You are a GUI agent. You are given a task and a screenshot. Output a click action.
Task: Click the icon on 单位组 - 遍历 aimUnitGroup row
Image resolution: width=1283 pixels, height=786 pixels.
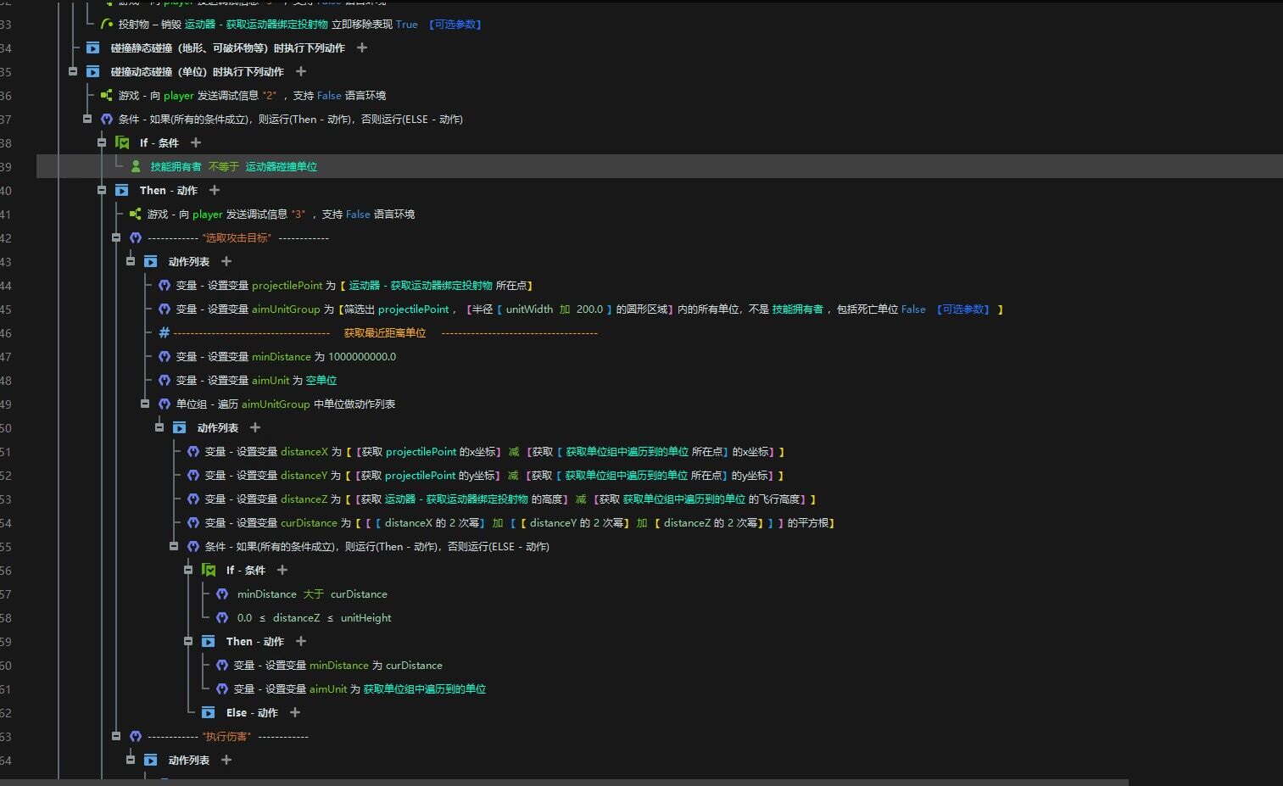(x=165, y=404)
